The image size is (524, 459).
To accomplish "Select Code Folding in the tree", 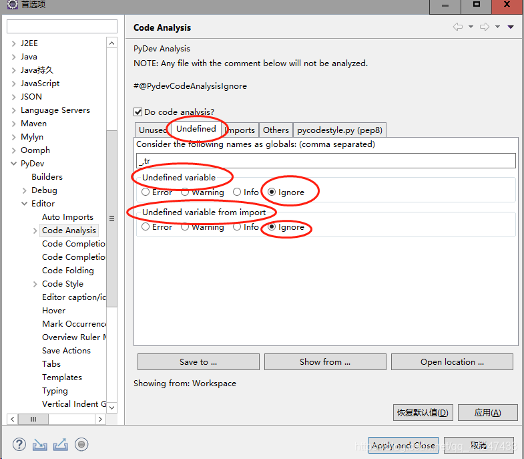I will pos(68,271).
